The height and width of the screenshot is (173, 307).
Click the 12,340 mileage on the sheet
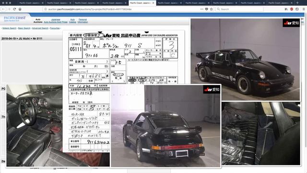tap(83, 86)
